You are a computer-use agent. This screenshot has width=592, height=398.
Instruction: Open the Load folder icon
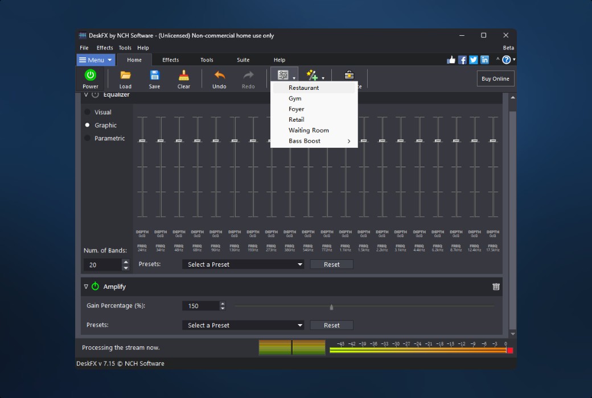(125, 75)
